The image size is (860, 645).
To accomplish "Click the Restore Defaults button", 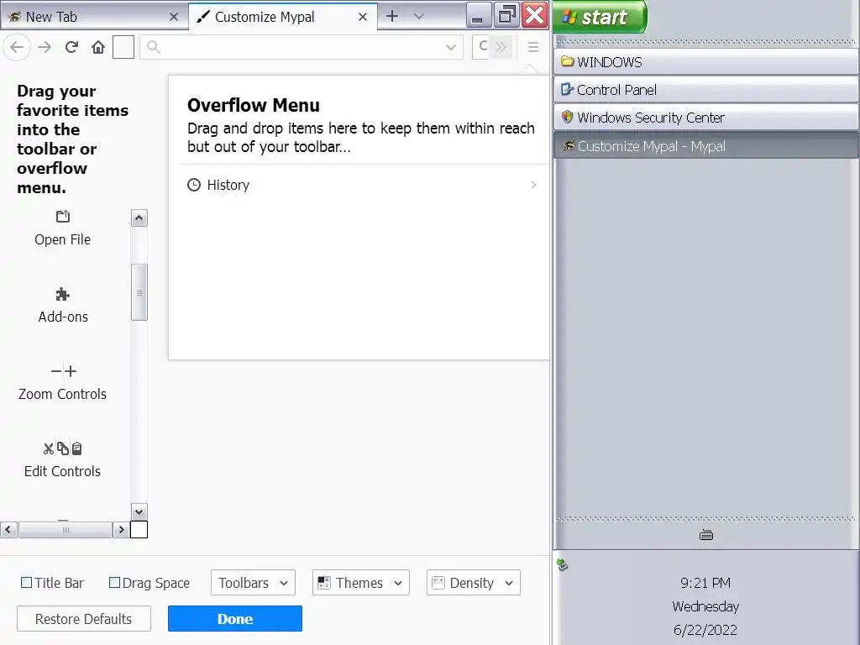I will (x=84, y=619).
